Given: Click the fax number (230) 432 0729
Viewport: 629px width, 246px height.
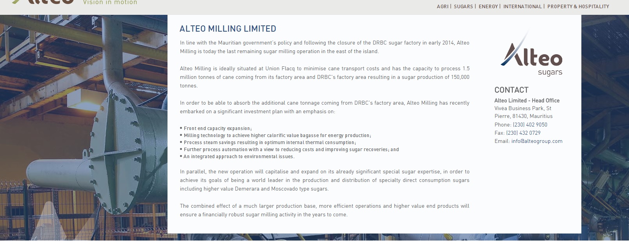Looking at the screenshot, I should click(523, 133).
